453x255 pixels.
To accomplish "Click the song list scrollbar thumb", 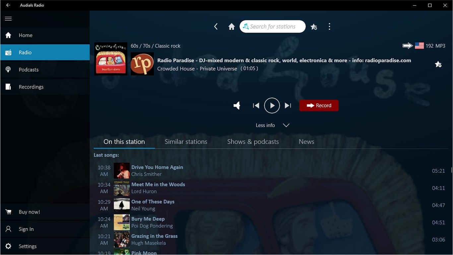I will pos(452,170).
